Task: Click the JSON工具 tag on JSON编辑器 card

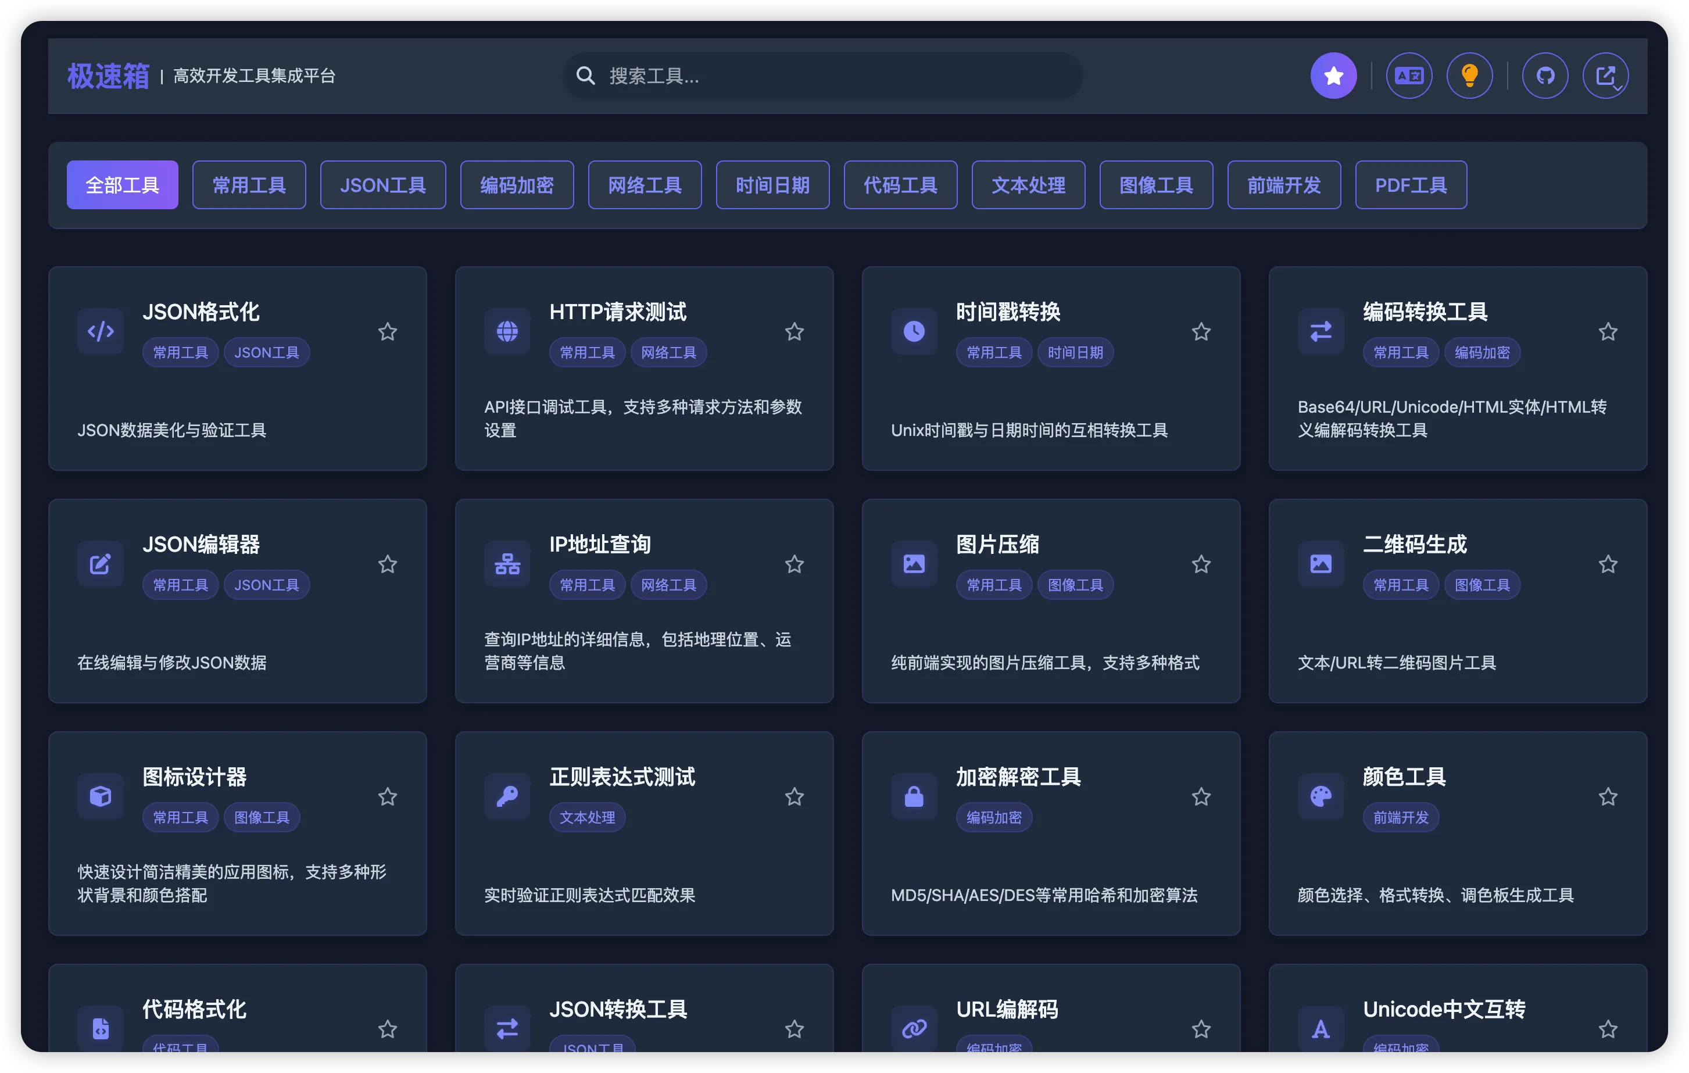Action: coord(267,585)
